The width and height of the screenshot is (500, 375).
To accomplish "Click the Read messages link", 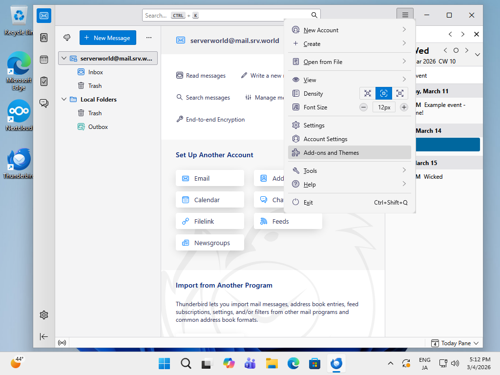I will [x=201, y=76].
